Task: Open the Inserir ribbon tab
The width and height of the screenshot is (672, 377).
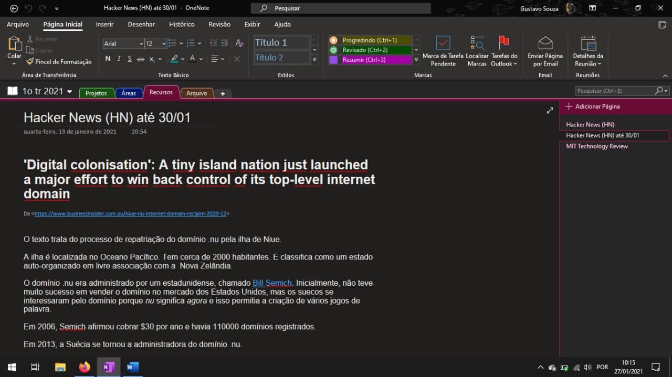Action: (104, 24)
